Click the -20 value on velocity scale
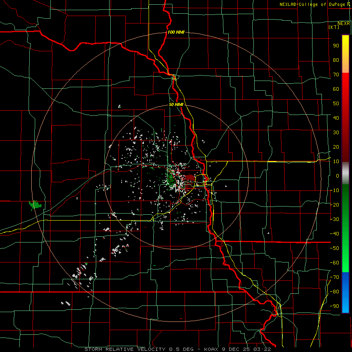The height and width of the screenshot is (352, 352). click(x=334, y=205)
